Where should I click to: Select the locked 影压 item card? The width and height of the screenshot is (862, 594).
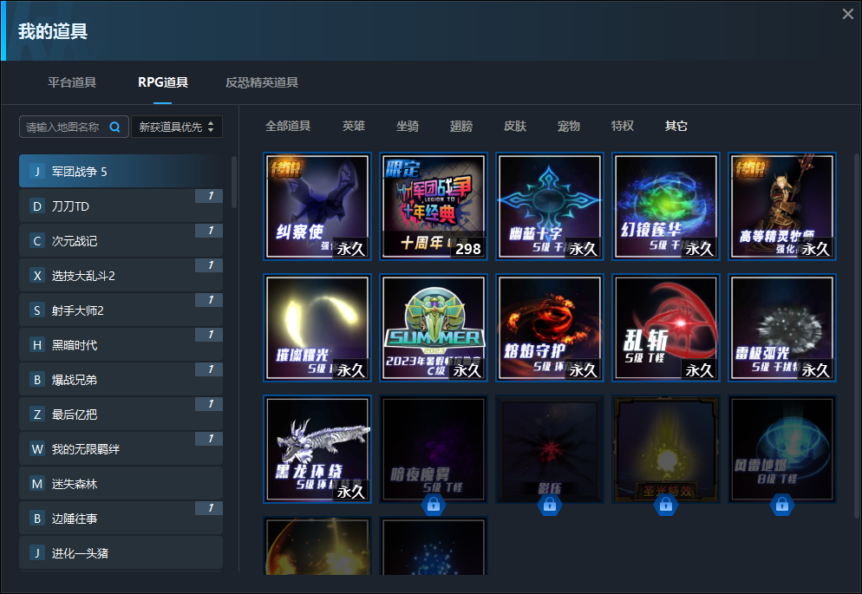(x=550, y=449)
